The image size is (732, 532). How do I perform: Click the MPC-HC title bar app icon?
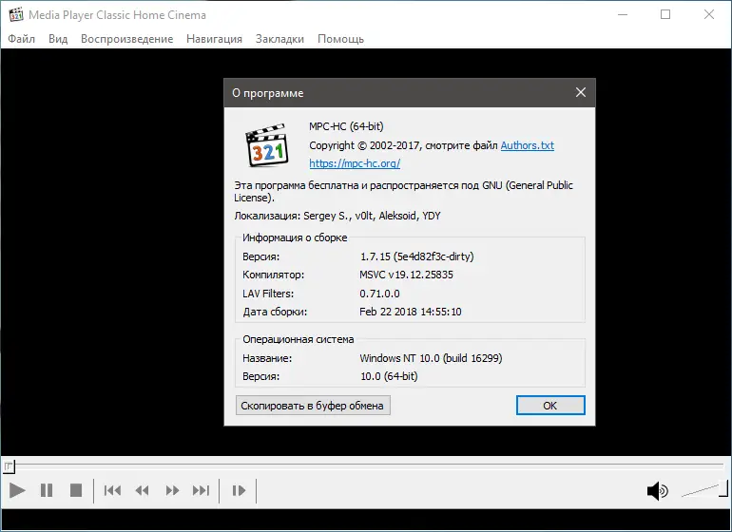[16, 14]
